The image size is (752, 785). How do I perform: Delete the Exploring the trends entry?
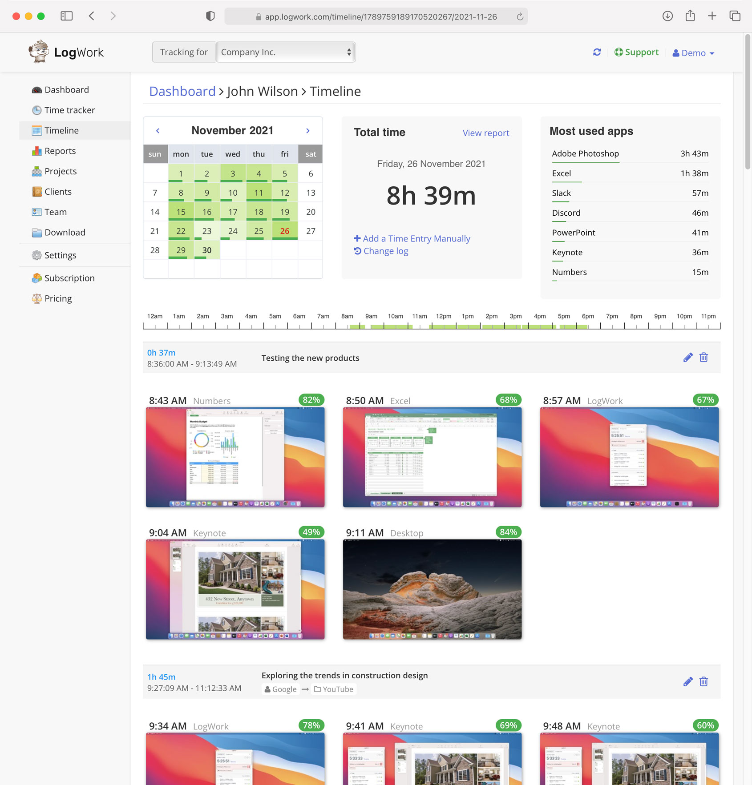pyautogui.click(x=703, y=681)
